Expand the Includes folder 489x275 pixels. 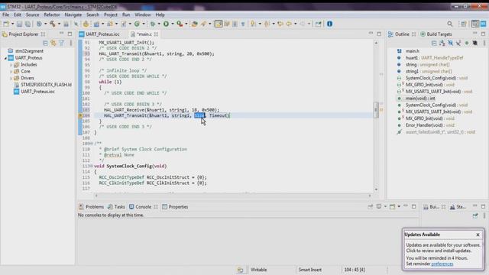click(x=11, y=65)
